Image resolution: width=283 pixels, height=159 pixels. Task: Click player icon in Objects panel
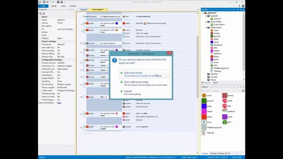tap(204, 117)
